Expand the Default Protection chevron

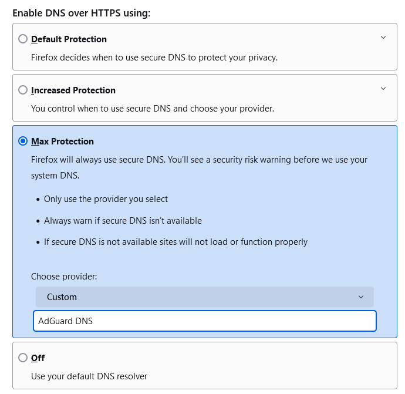coord(383,38)
